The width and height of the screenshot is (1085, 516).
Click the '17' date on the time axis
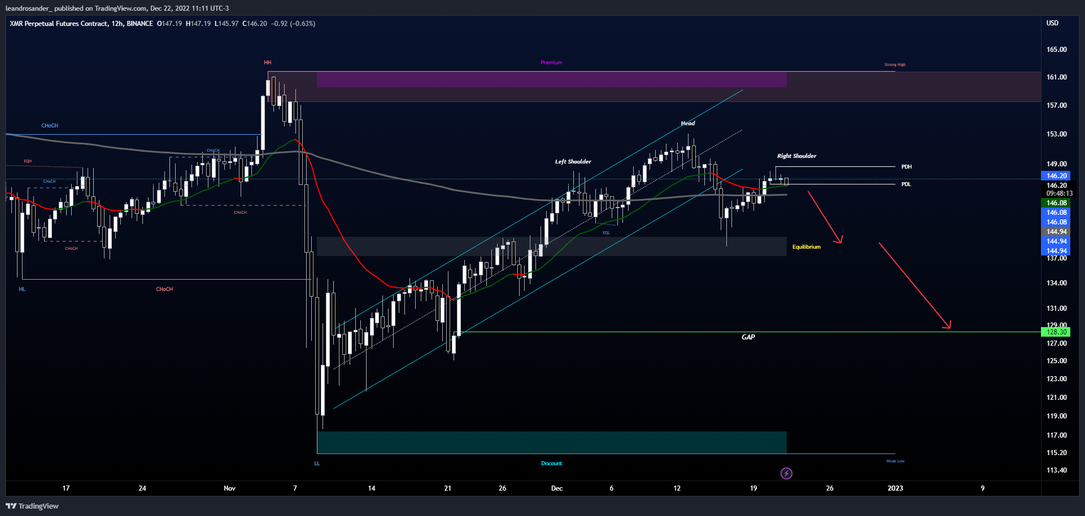[x=66, y=488]
